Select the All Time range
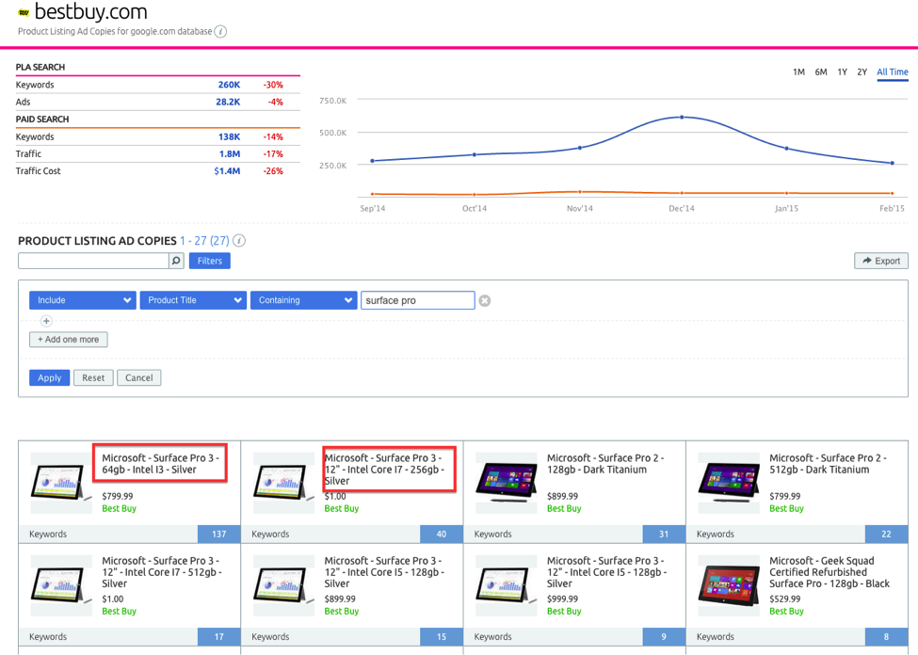 (893, 72)
